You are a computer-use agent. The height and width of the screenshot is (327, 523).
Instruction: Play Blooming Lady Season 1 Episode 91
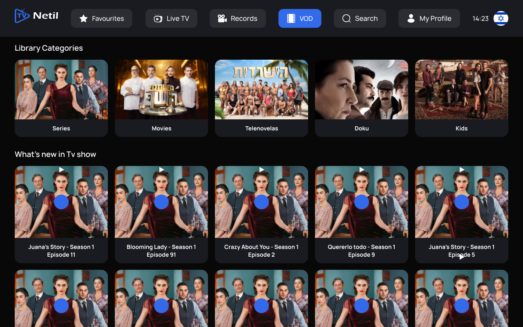161,202
